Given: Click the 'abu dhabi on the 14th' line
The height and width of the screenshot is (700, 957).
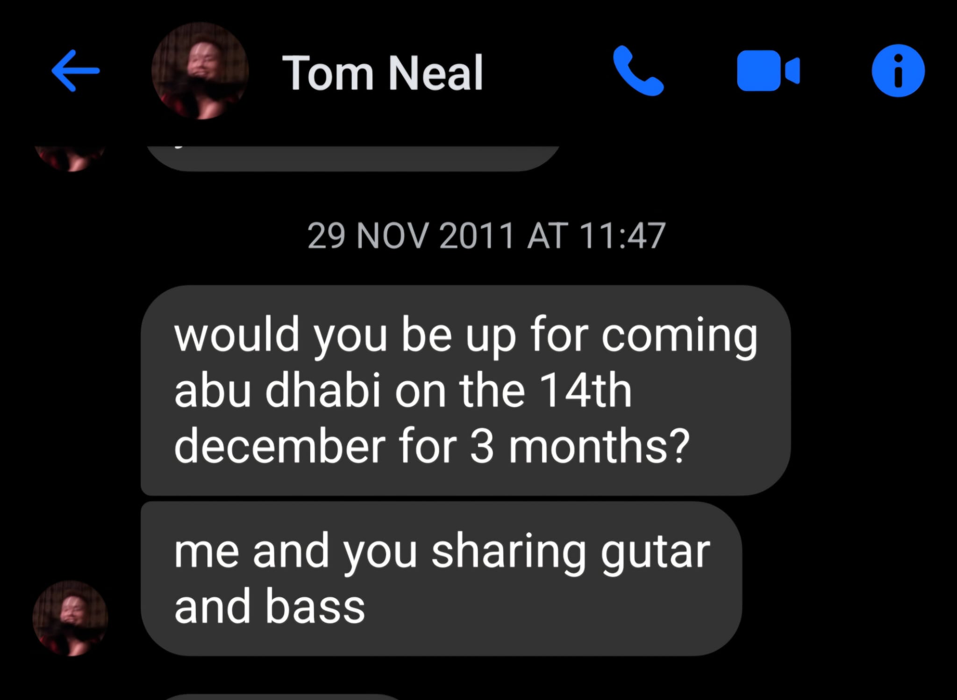Looking at the screenshot, I should click(403, 391).
